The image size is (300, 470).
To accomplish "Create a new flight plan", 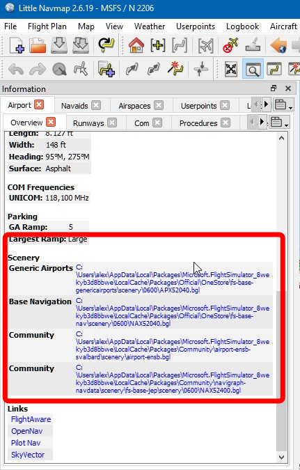I will click(17, 45).
